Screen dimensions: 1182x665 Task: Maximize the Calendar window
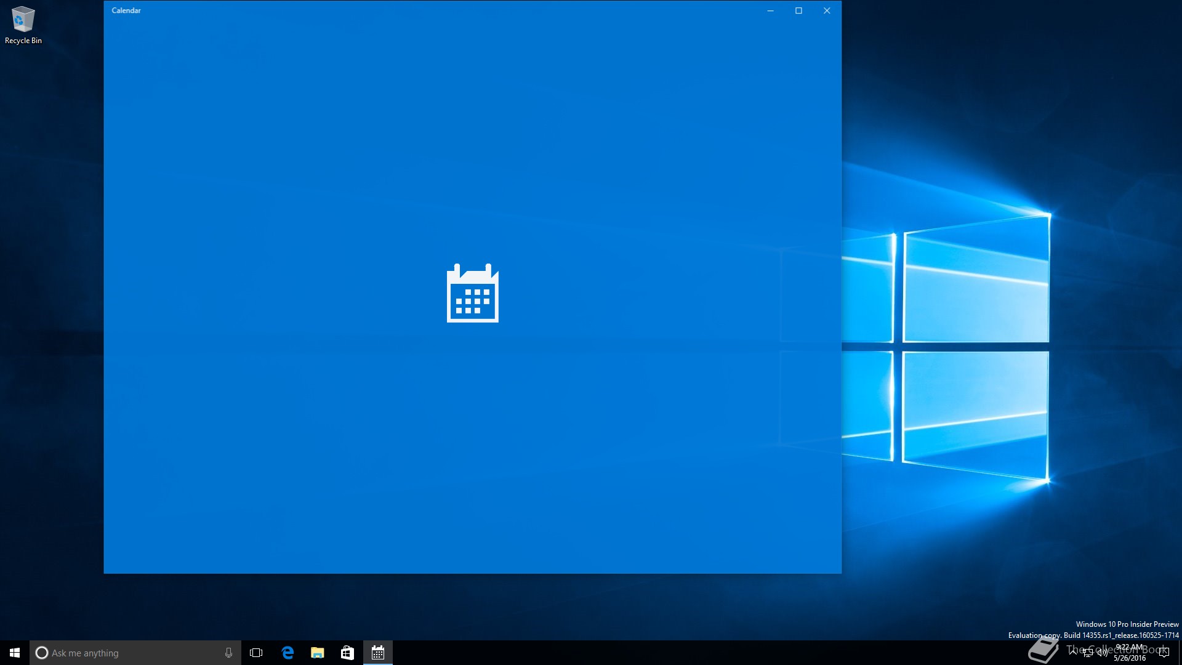click(x=798, y=10)
